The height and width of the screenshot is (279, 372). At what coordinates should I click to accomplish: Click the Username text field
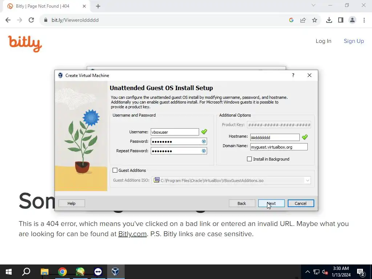point(175,132)
